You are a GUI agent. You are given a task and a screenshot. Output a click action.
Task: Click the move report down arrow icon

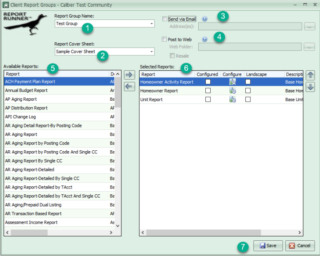310,87
